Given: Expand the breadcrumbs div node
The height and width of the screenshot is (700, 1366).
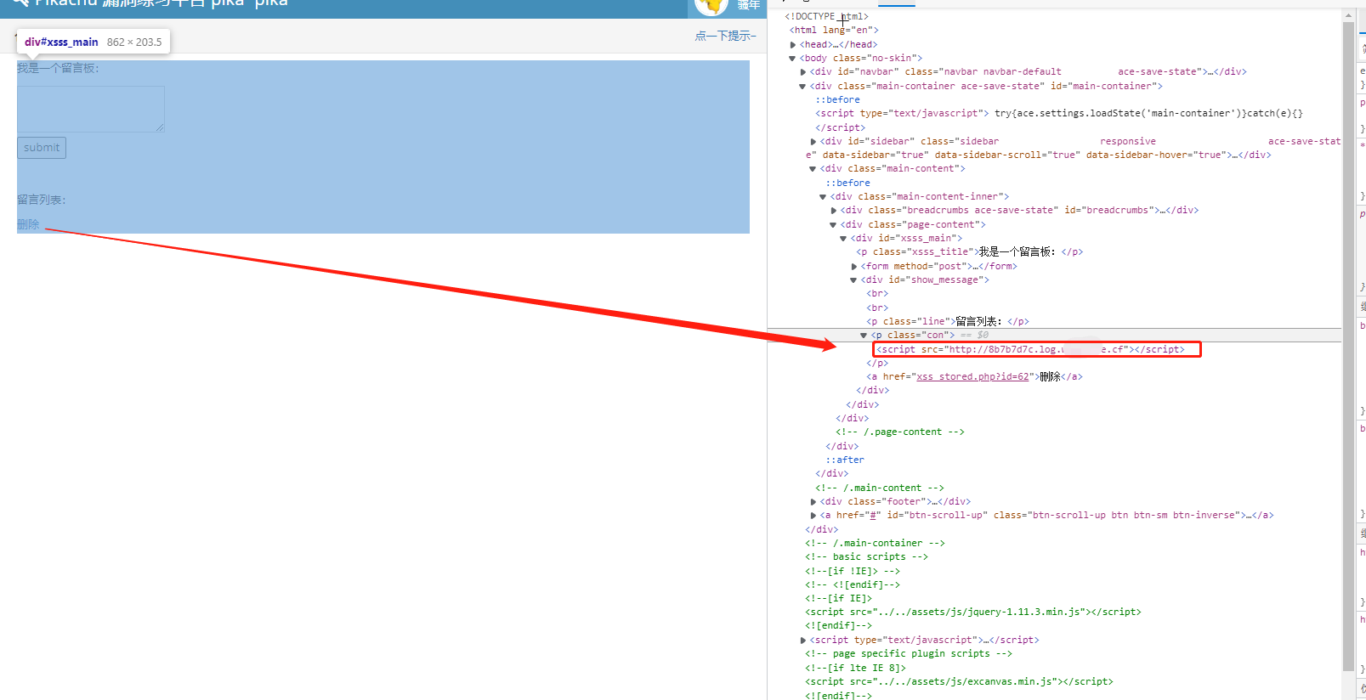Looking at the screenshot, I should [x=834, y=211].
